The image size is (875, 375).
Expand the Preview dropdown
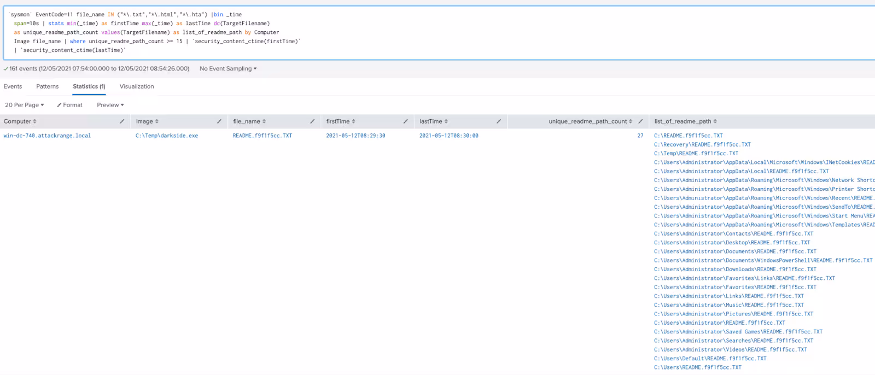coord(110,105)
